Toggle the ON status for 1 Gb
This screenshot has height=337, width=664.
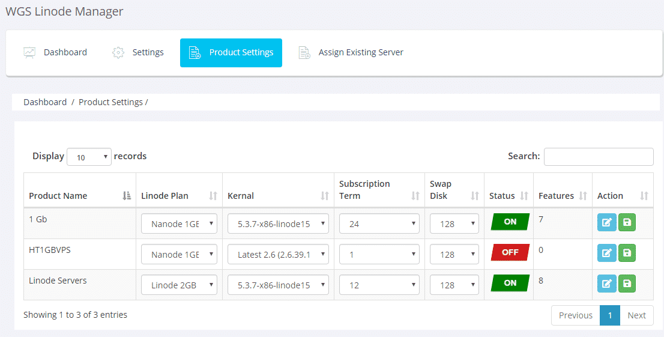(x=510, y=222)
